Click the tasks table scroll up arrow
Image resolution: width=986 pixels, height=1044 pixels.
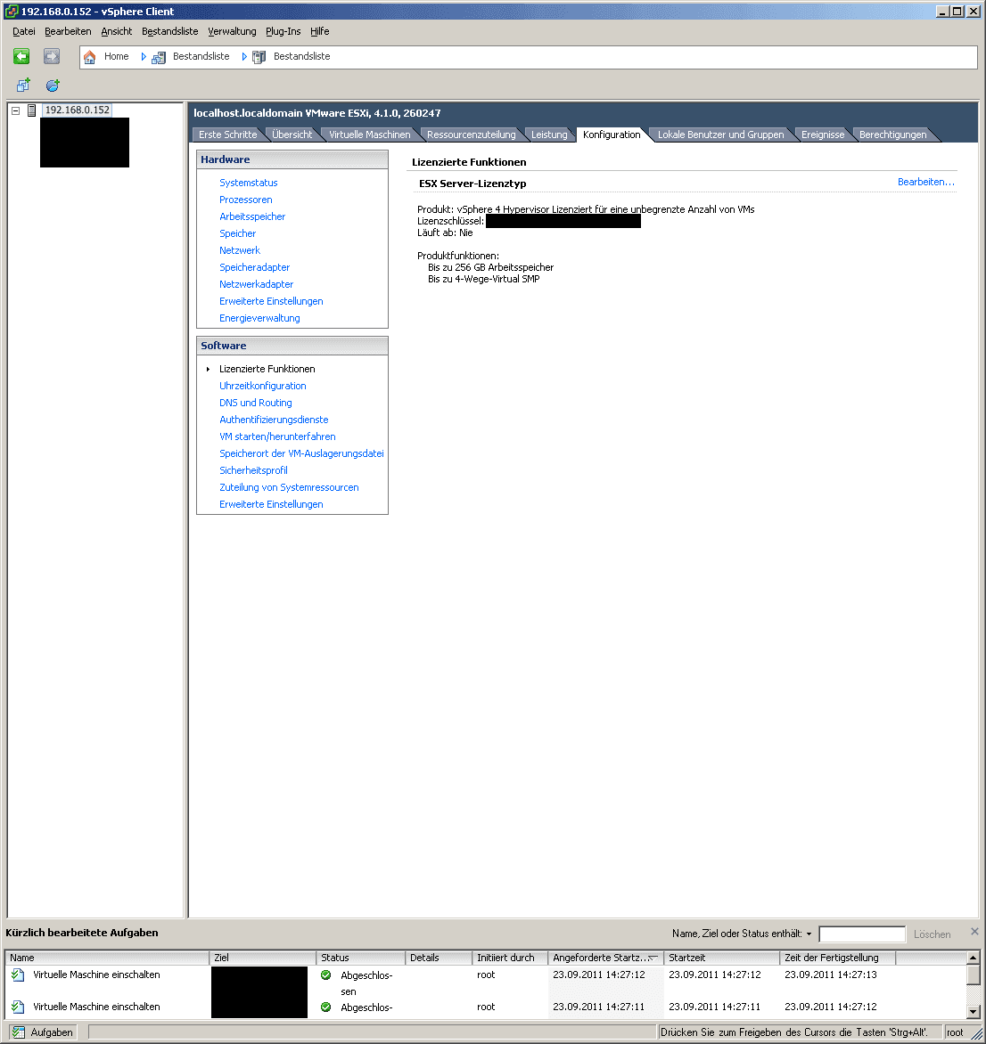[973, 958]
